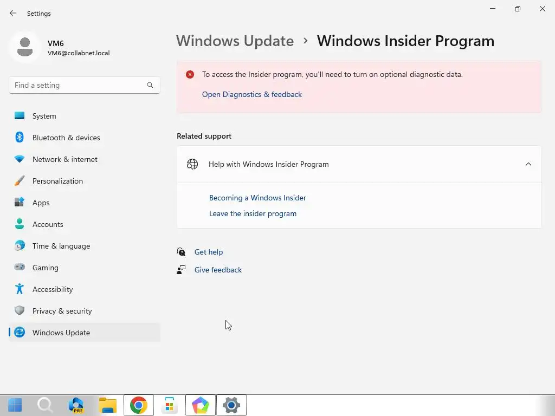Minimize the Settings window
This screenshot has height=416, width=555.
(493, 9)
